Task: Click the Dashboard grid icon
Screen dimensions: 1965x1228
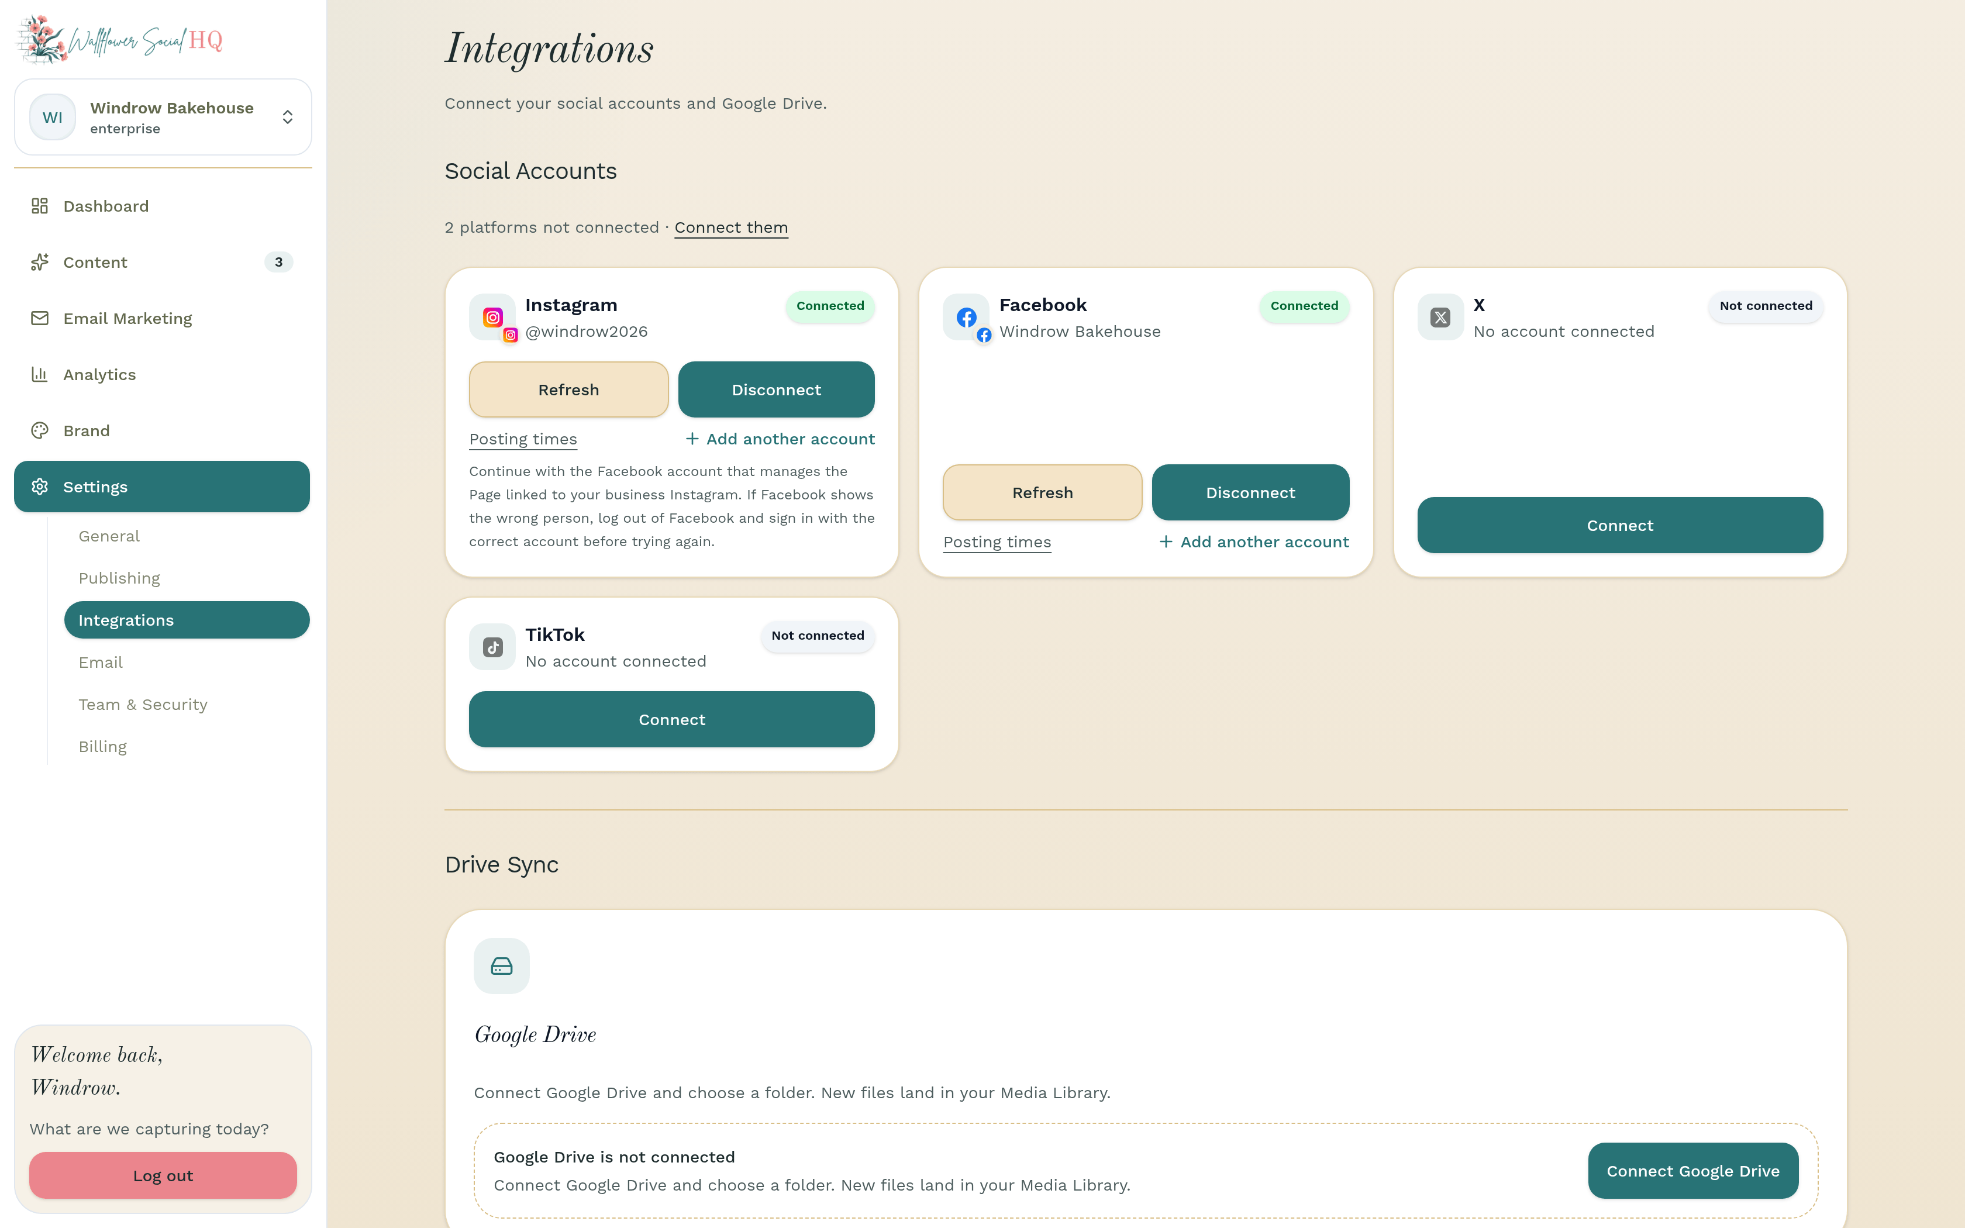Action: pyautogui.click(x=40, y=206)
